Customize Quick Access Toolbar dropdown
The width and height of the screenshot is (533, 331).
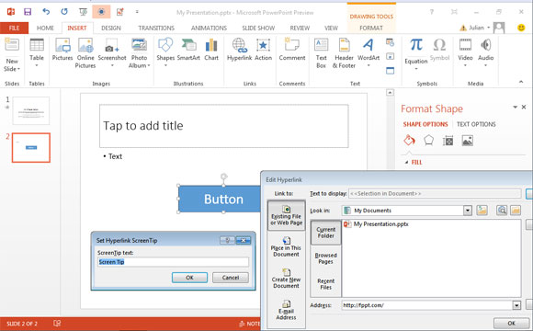pos(137,12)
